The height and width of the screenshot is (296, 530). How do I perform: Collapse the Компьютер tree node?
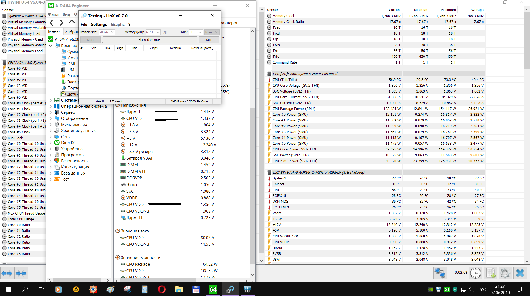pos(51,46)
